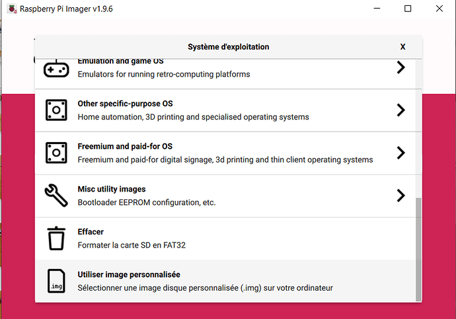Minimize the Raspberry Pi Imager window

377,9
